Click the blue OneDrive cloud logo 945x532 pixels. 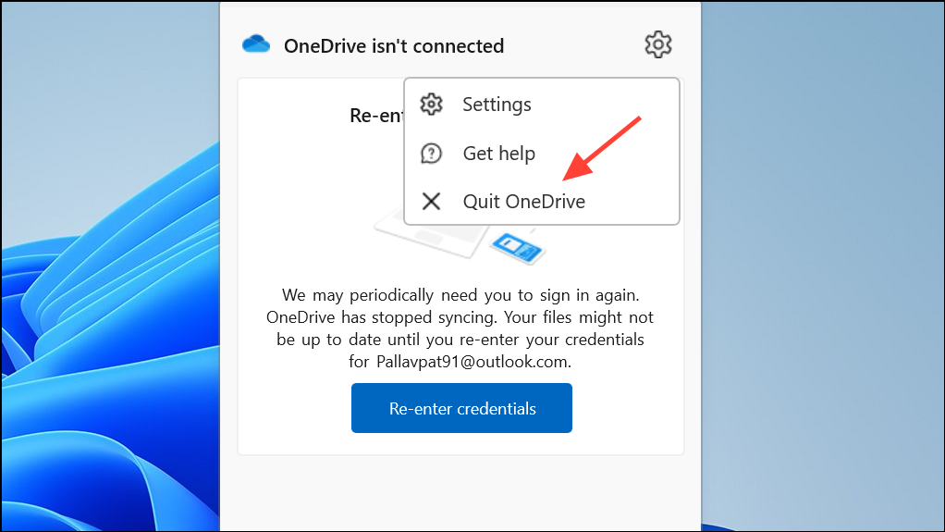pyautogui.click(x=256, y=44)
